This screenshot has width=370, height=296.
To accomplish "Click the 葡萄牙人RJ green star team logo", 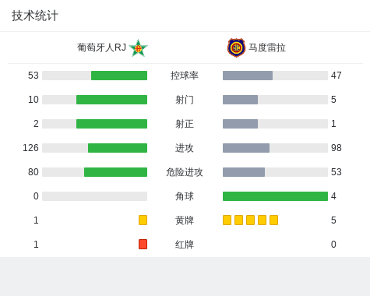I will click(x=138, y=48).
